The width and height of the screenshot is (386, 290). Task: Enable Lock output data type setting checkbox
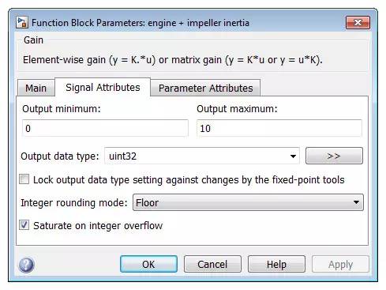pyautogui.click(x=24, y=179)
